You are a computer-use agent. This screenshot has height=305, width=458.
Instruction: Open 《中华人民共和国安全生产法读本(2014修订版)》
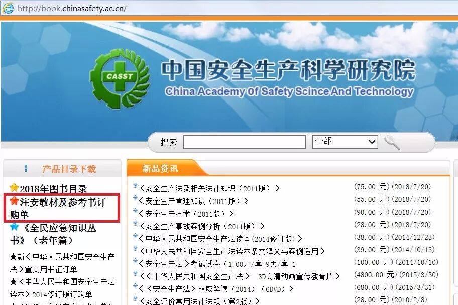tap(220, 239)
